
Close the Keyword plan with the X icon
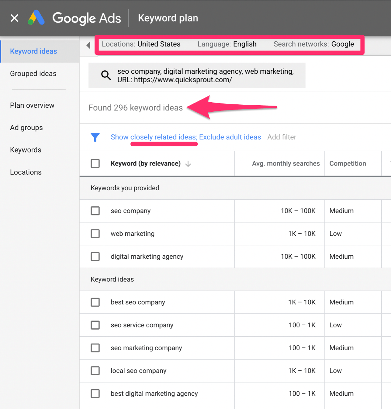[x=14, y=18]
